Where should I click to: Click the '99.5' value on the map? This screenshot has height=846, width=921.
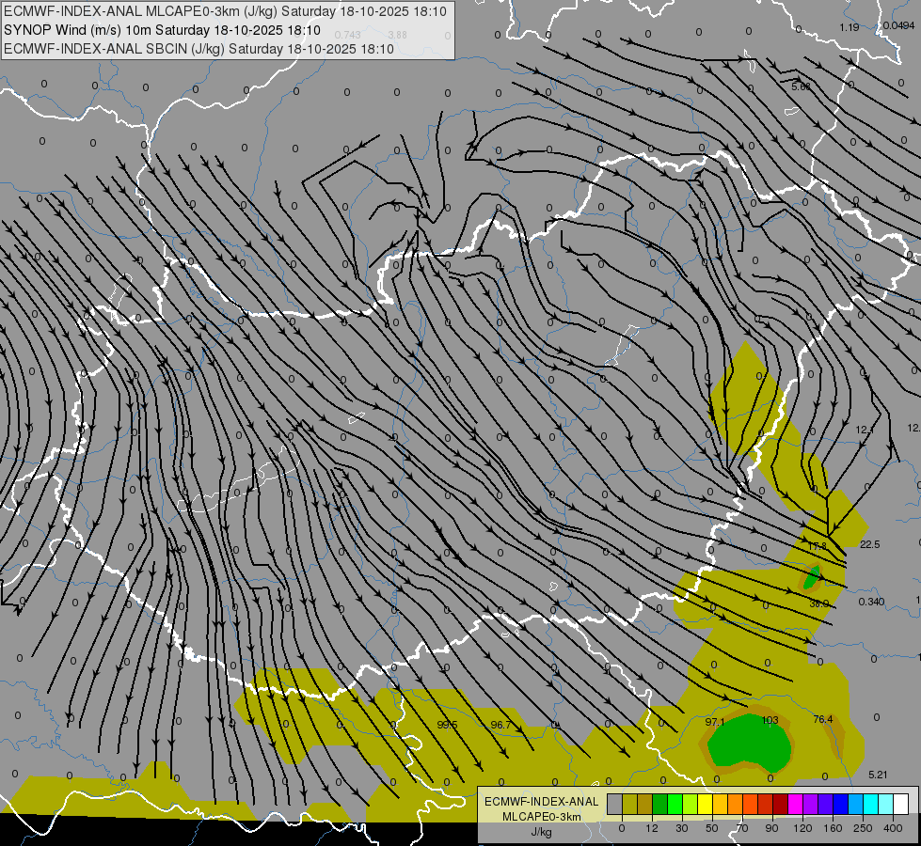click(x=447, y=725)
